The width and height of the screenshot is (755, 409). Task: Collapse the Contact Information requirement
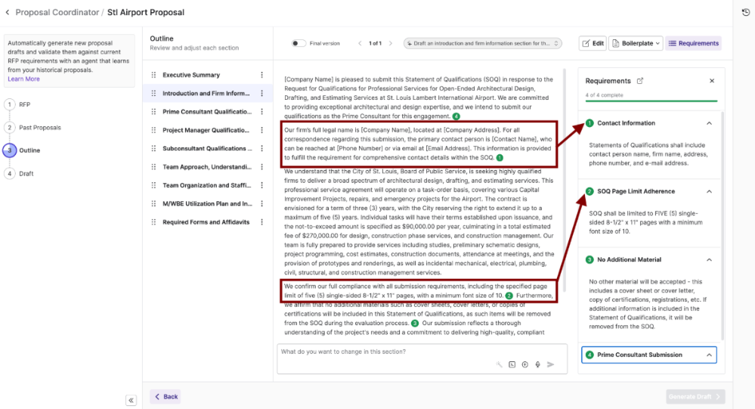tap(709, 123)
